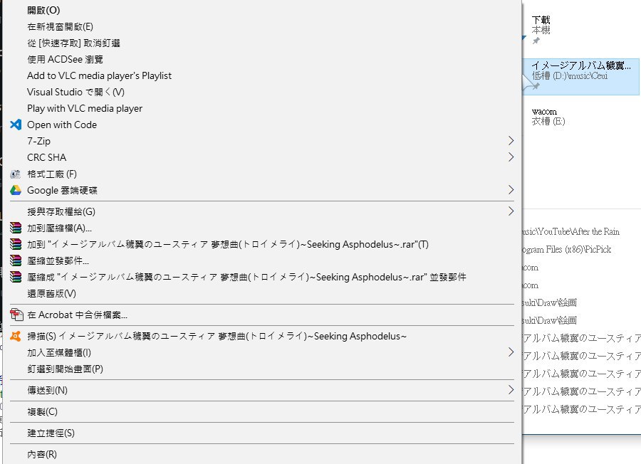Choose 壓縮並發郵件...
The image size is (641, 464).
click(x=261, y=260)
